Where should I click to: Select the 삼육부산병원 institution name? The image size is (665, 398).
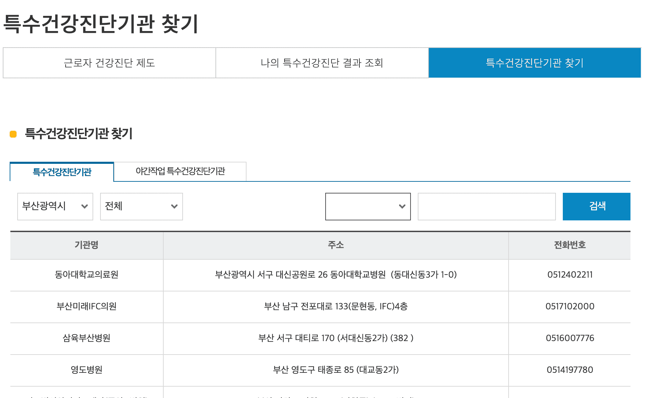(87, 338)
